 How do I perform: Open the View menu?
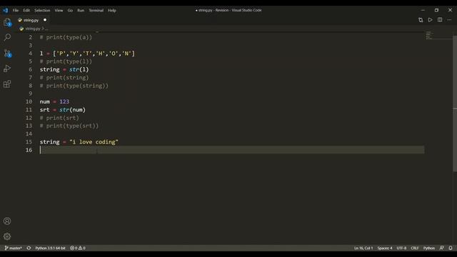coord(59,10)
